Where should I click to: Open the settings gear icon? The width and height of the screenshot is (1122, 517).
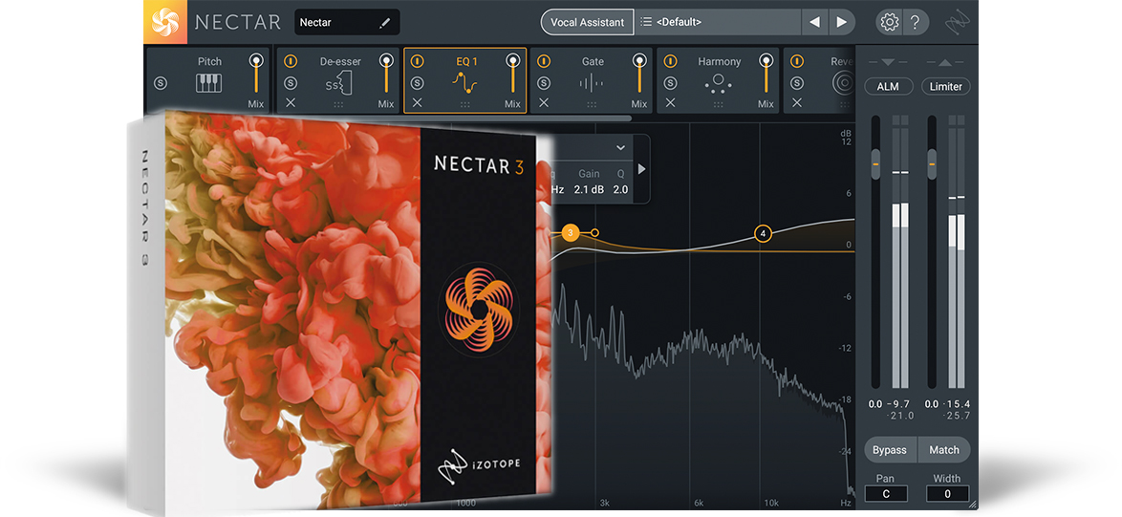(x=890, y=22)
